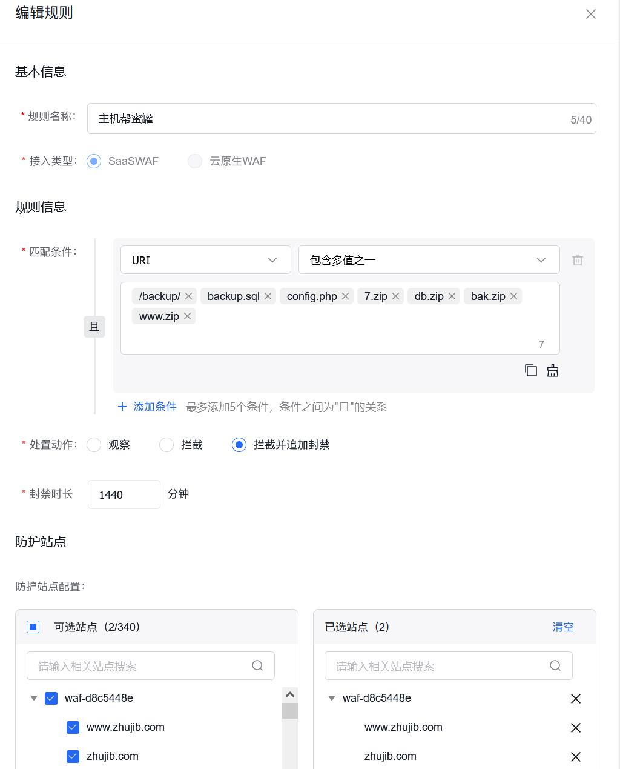Collapse the waf-d8c5448e site group
Screen dimensions: 620x769
(x=34, y=698)
